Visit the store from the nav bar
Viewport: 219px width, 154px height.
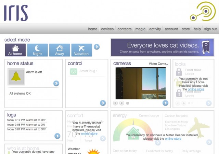[185, 29]
